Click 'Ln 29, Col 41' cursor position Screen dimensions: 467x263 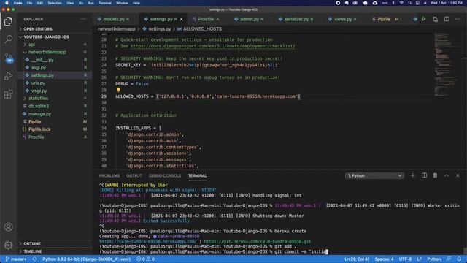[x=357, y=259]
